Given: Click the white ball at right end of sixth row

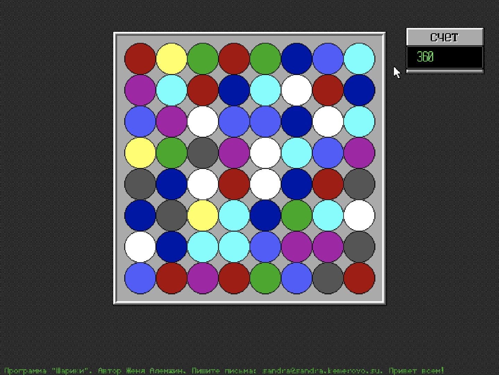Looking at the screenshot, I should pos(359,215).
